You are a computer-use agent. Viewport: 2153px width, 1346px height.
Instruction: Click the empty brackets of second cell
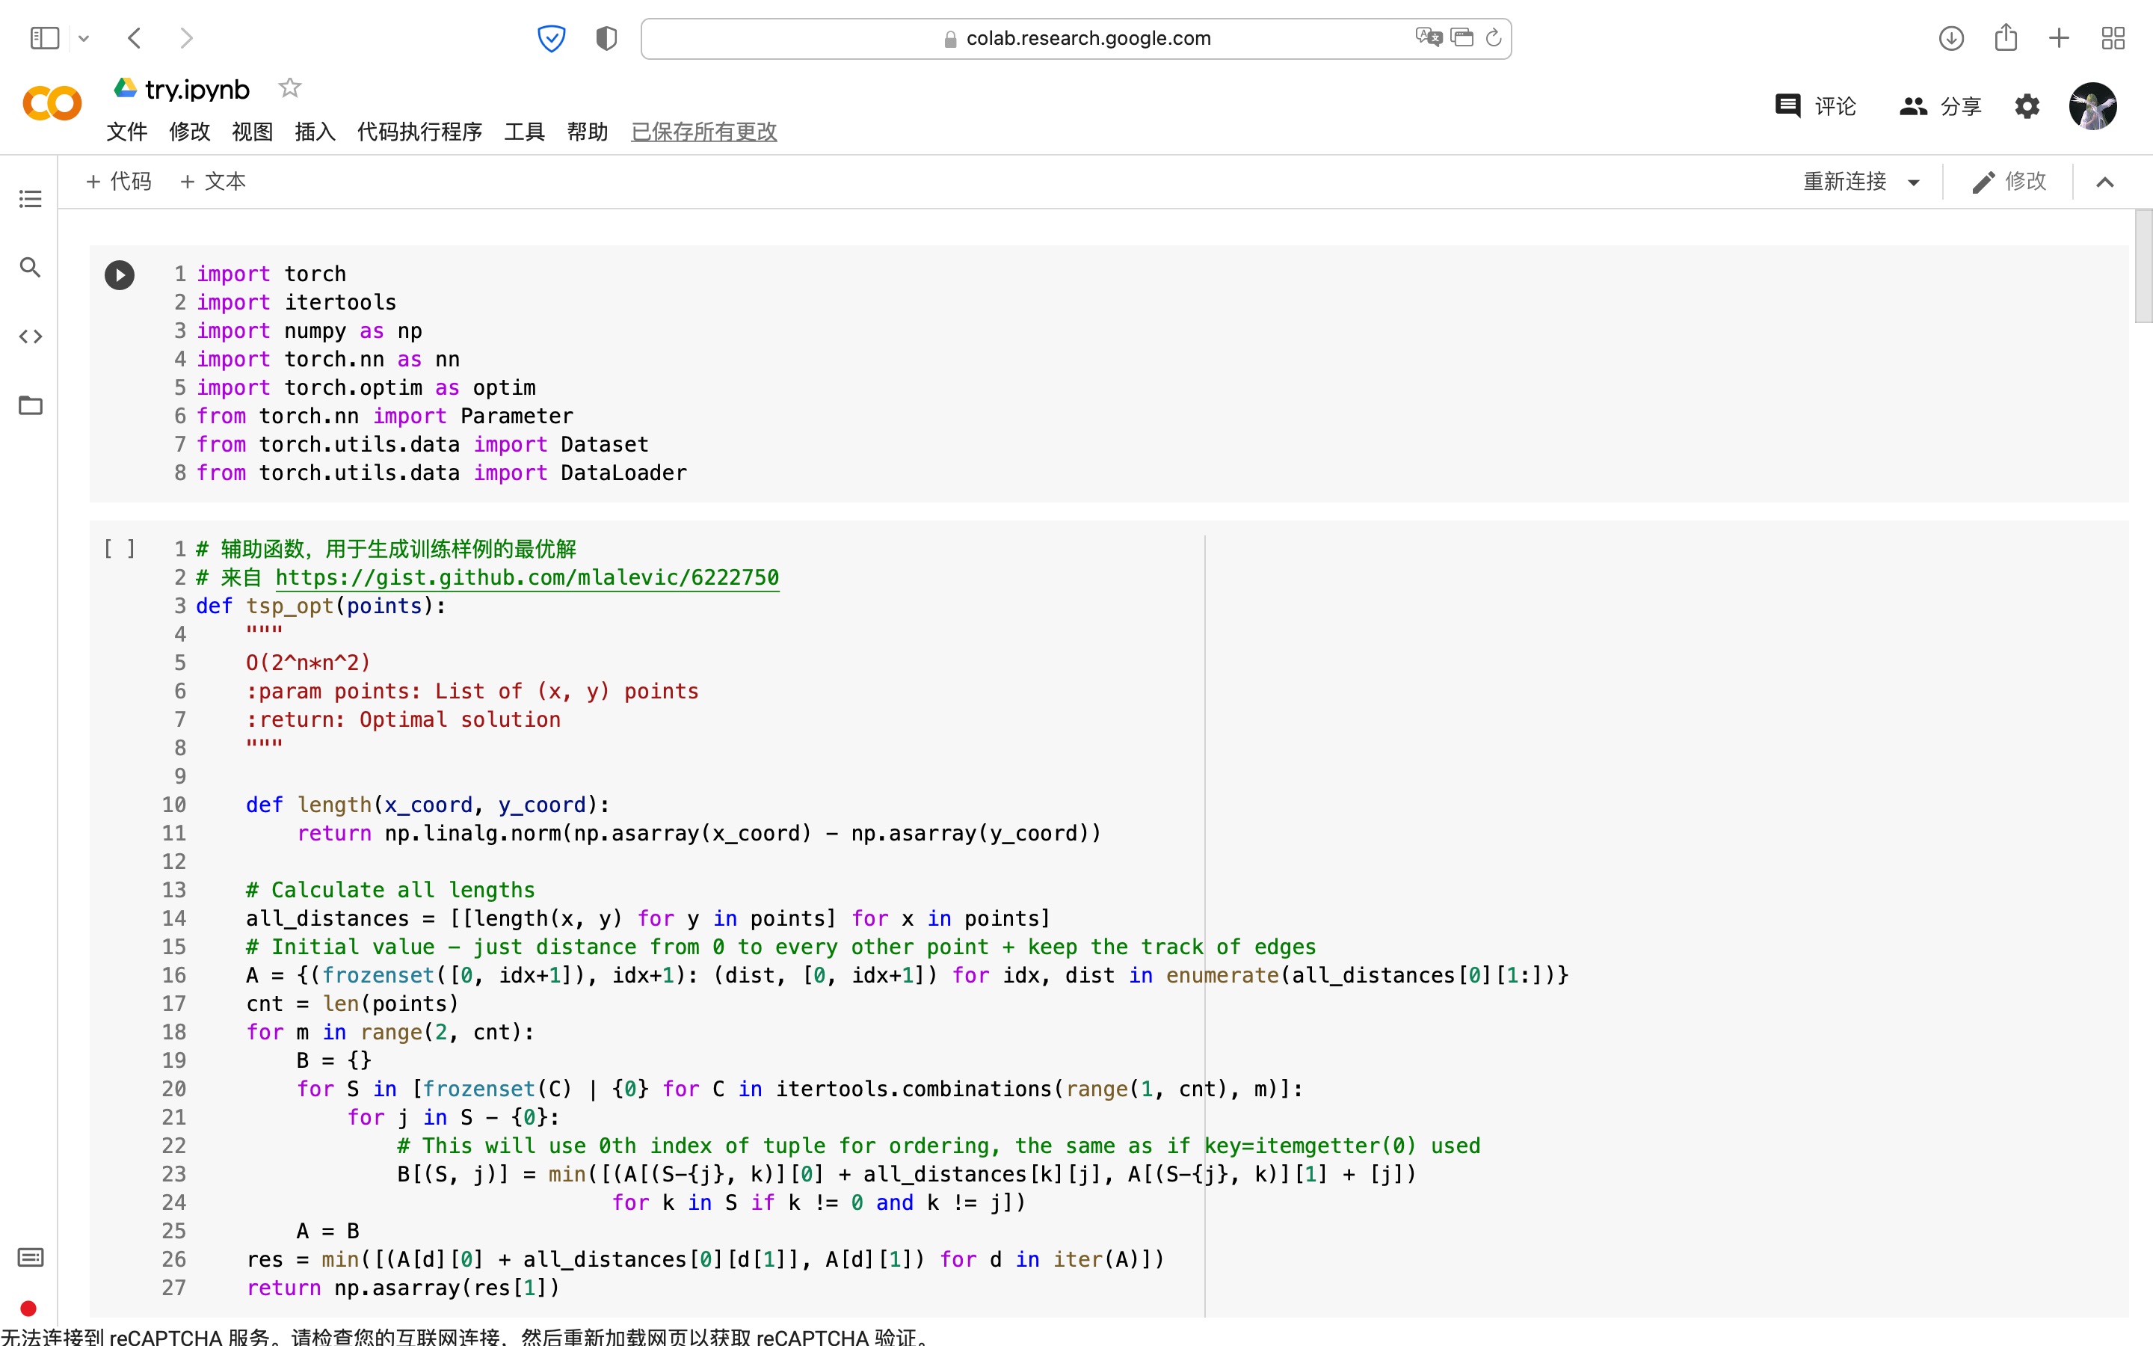click(x=119, y=550)
